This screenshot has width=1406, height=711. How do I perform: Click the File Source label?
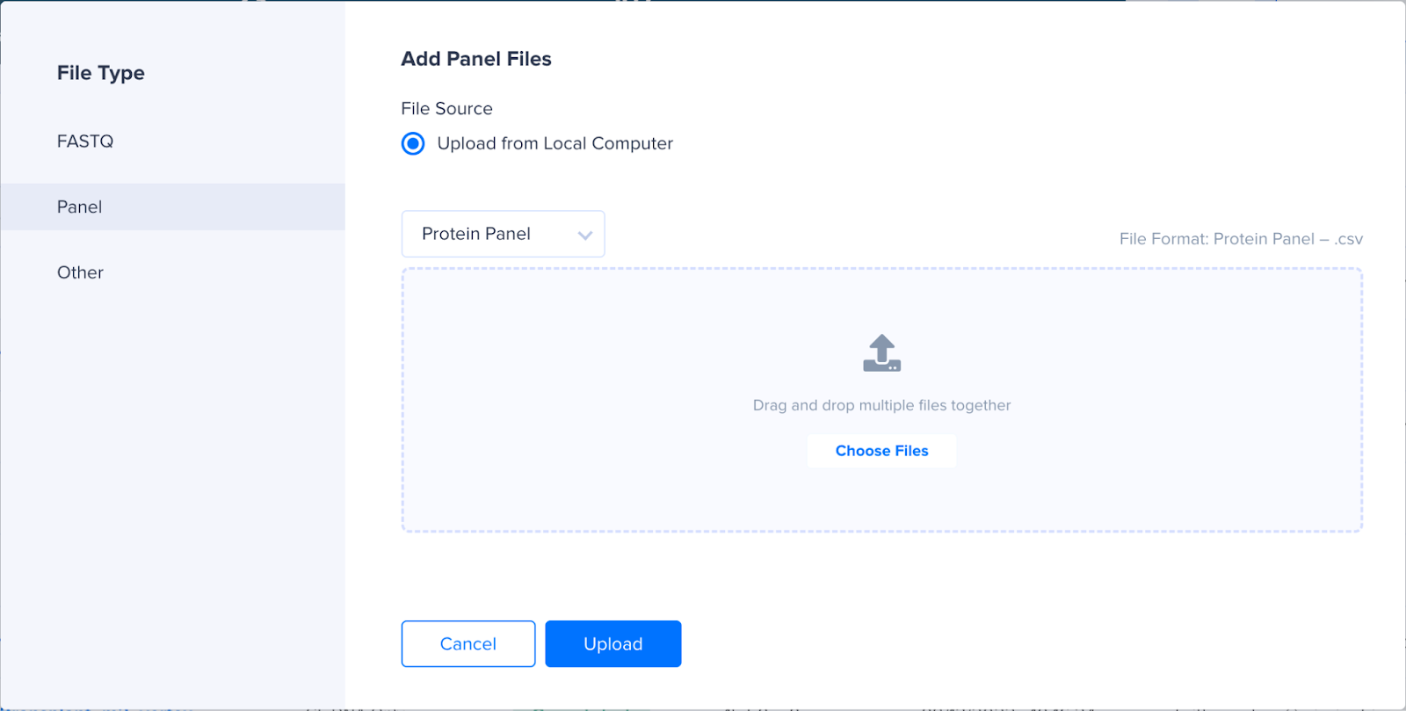click(446, 109)
